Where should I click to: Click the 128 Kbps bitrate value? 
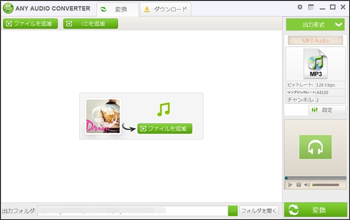[x=325, y=85]
